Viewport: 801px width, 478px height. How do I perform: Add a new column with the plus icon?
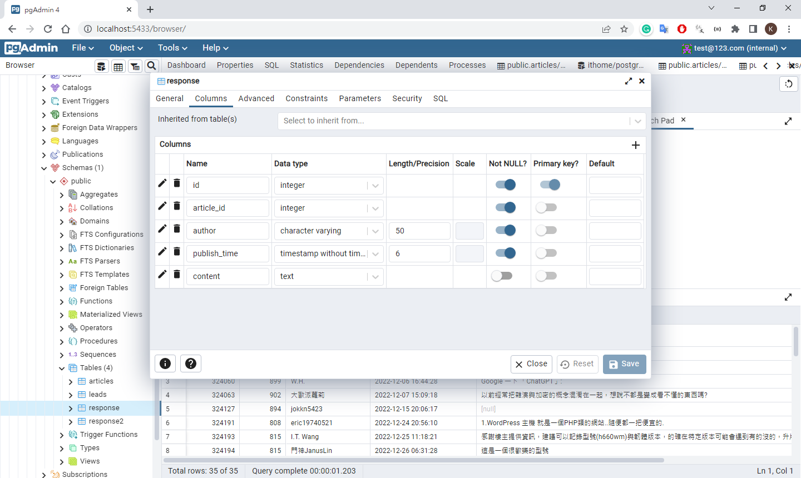tap(636, 145)
